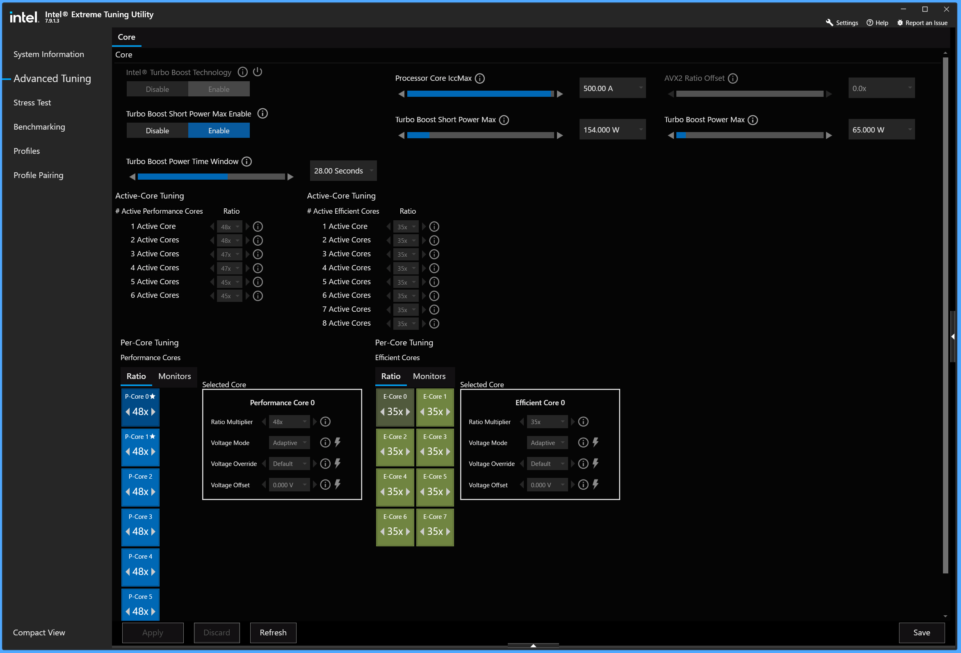The width and height of the screenshot is (961, 653).
Task: Open info icon for 6 Active Cores performance ratio
Action: pos(258,296)
